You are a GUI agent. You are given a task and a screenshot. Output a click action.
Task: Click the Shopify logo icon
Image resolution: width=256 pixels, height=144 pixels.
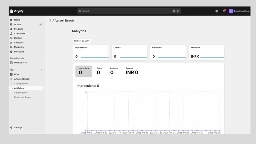(11, 11)
